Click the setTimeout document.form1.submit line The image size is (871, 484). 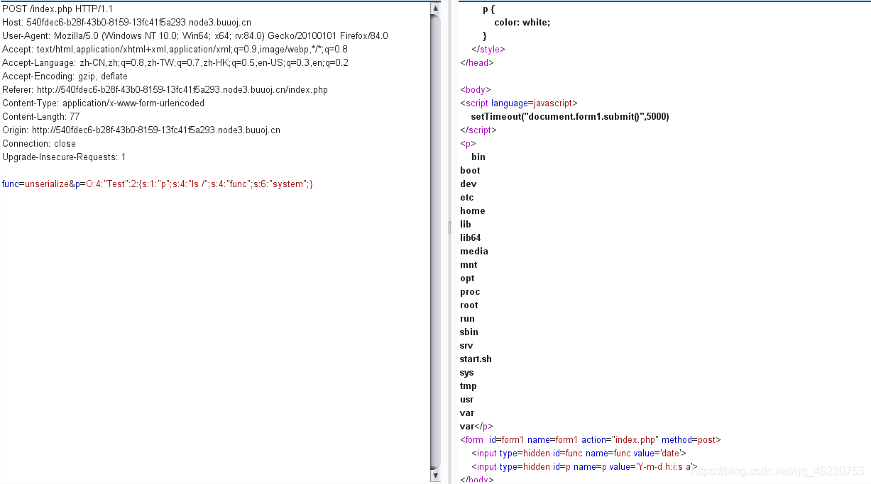tap(570, 116)
